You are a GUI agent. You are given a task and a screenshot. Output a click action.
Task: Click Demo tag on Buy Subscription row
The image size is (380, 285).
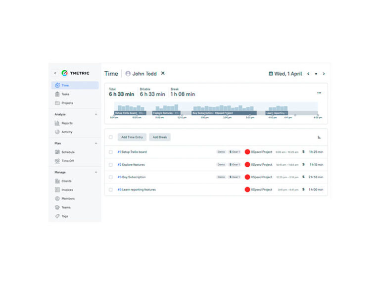pyautogui.click(x=221, y=177)
